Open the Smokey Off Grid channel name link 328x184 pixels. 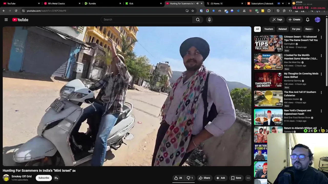[x=22, y=176]
